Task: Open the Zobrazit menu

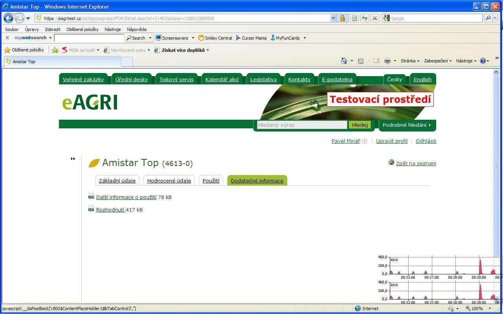Action: click(53, 29)
